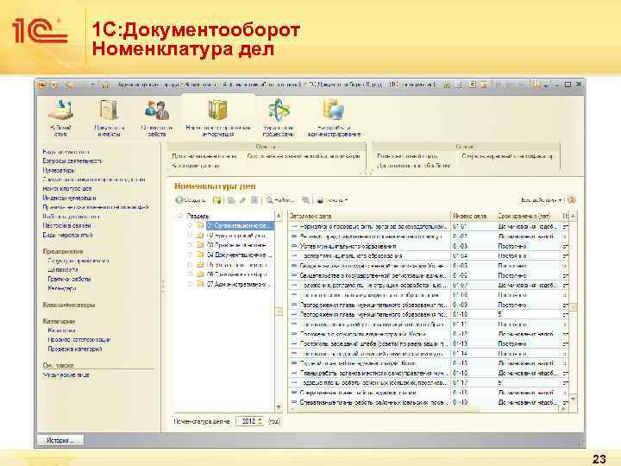Click tree panel scroll down arrow
This screenshot has height=466, width=621.
tap(279, 407)
